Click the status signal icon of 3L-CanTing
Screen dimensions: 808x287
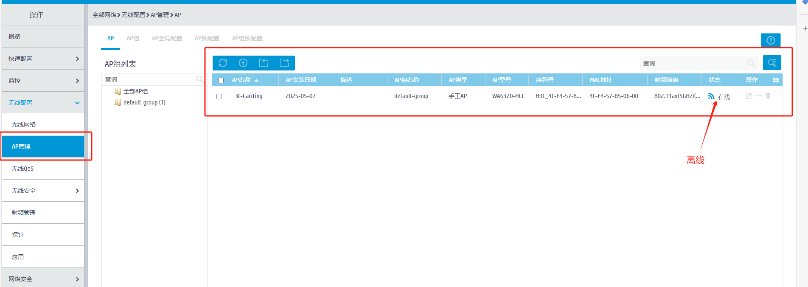pos(711,96)
